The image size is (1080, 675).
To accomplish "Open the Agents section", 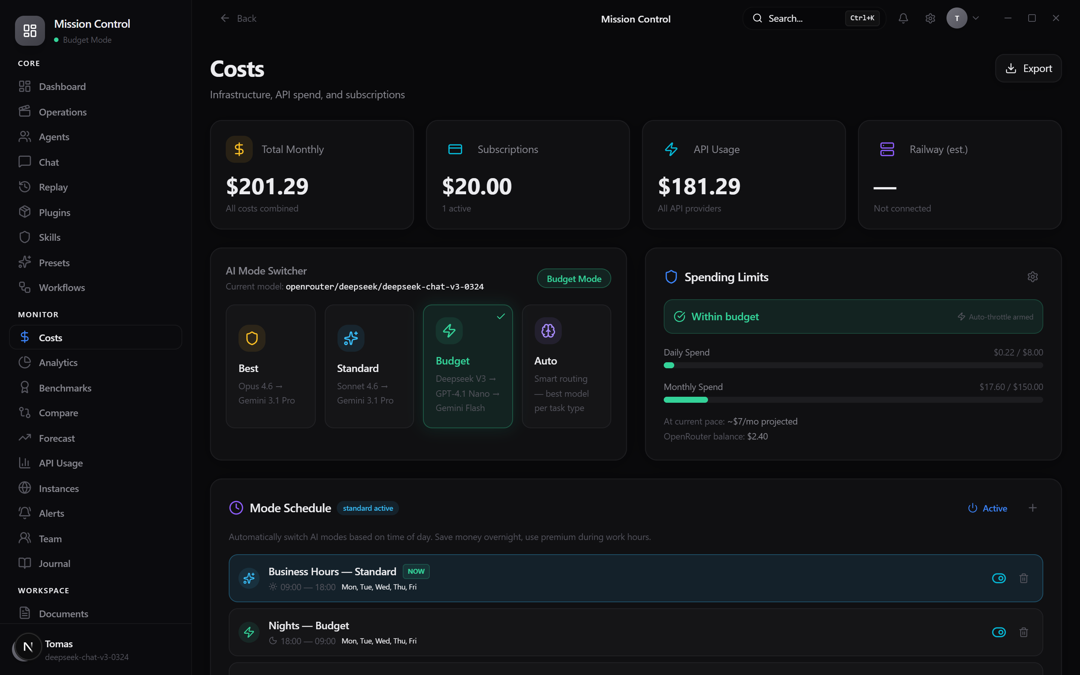I will pos(96,137).
